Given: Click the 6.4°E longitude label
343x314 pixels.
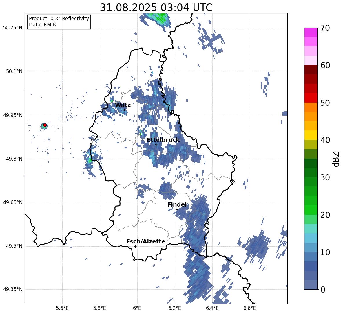Looking at the screenshot, I should pyautogui.click(x=212, y=308).
